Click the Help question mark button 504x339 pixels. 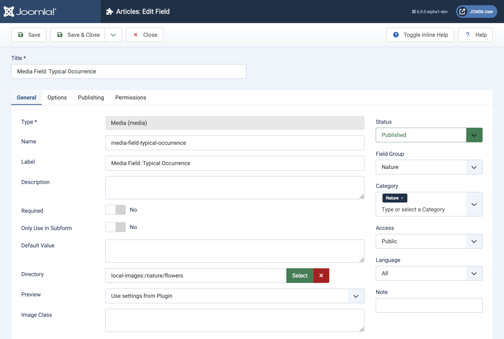click(475, 35)
